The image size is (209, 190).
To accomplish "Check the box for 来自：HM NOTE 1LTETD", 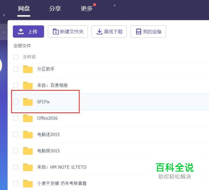I will [x=16, y=167].
